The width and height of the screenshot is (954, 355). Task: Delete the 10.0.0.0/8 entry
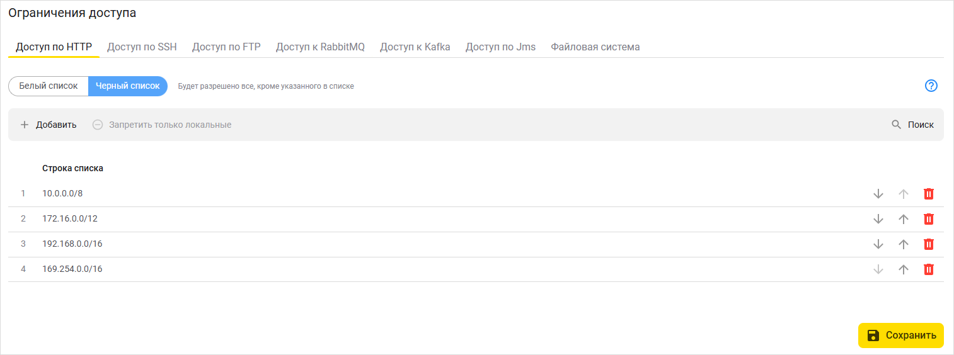928,194
